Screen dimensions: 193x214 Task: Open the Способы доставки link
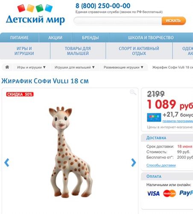point(161,165)
